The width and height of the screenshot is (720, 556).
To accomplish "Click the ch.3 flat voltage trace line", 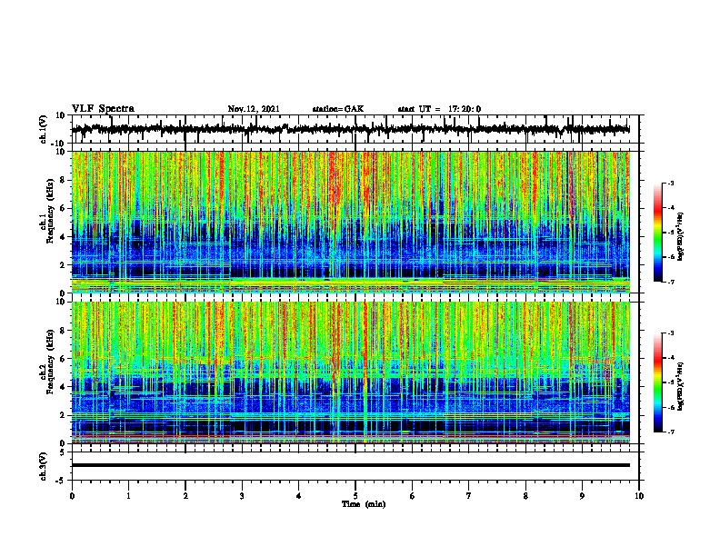I will pos(350,465).
